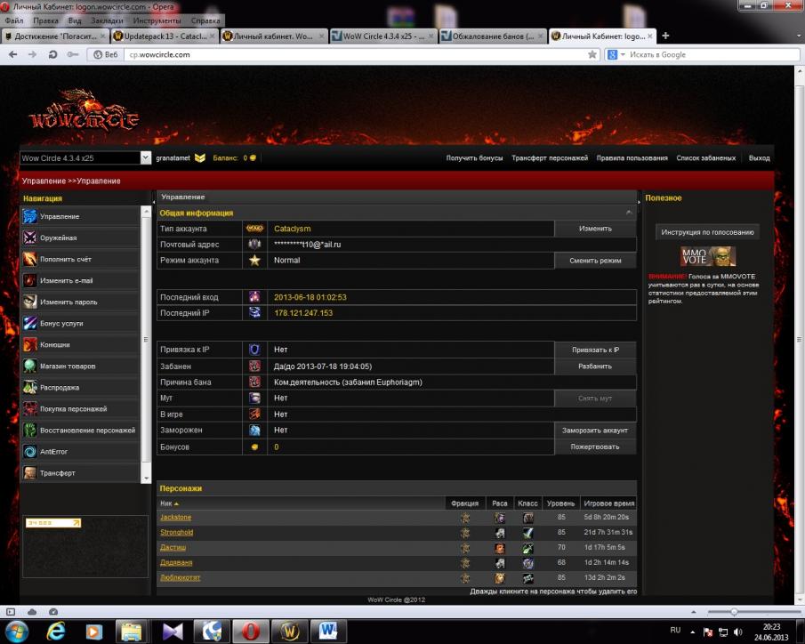Click the address bar showing cp.wowcircle.com
Viewport: 805px width, 644px height.
click(x=356, y=54)
